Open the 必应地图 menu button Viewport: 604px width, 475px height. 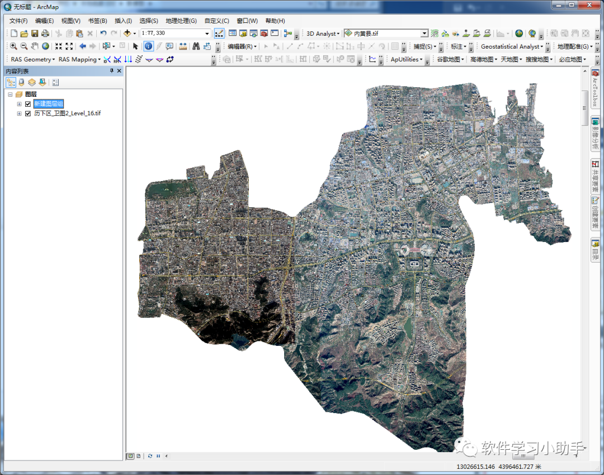573,59
